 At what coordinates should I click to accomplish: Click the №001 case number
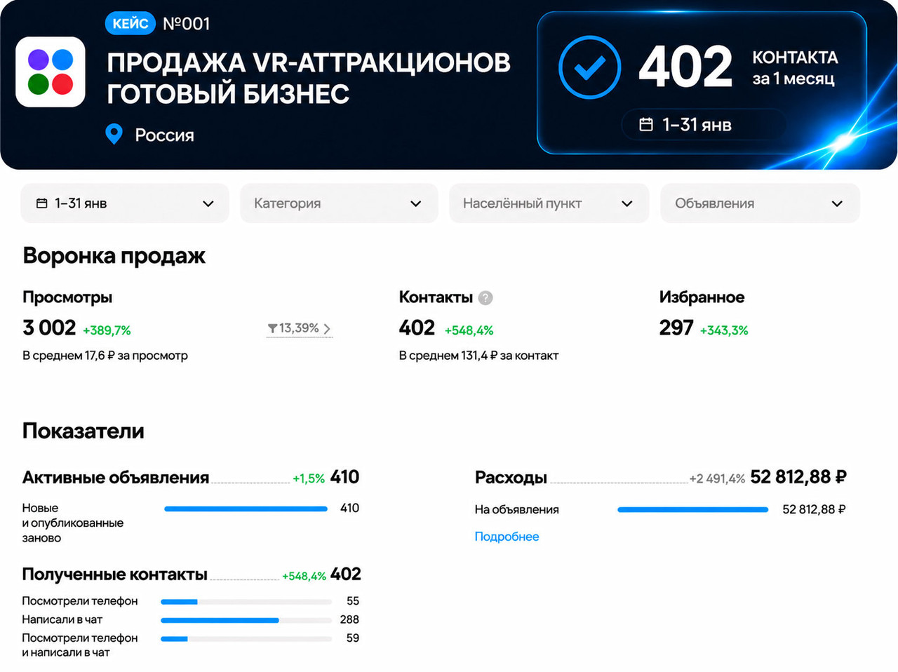pyautogui.click(x=187, y=24)
